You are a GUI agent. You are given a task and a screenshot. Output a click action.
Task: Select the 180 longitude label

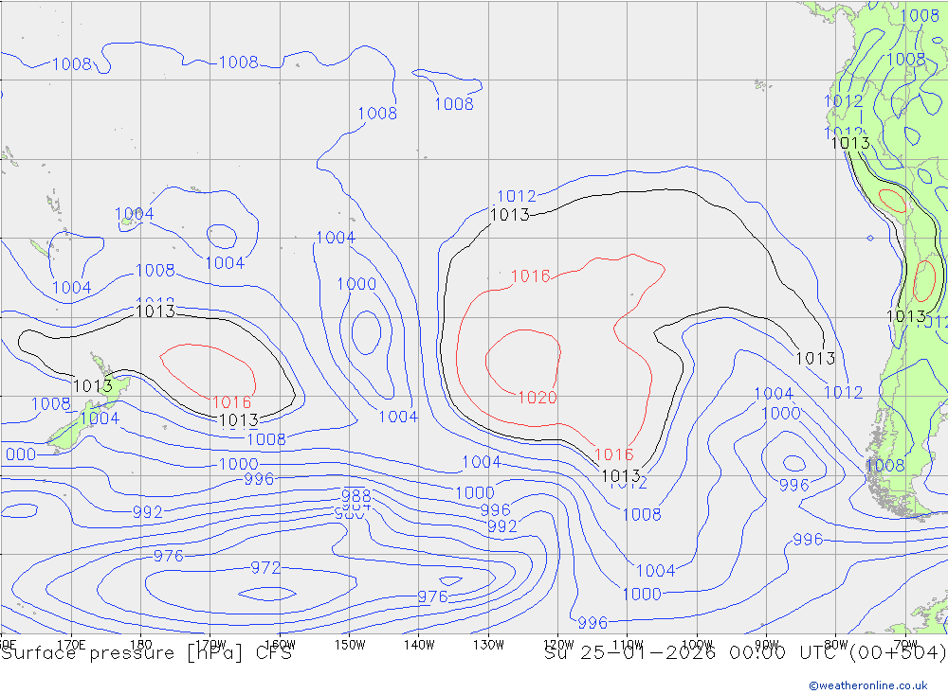click(141, 645)
